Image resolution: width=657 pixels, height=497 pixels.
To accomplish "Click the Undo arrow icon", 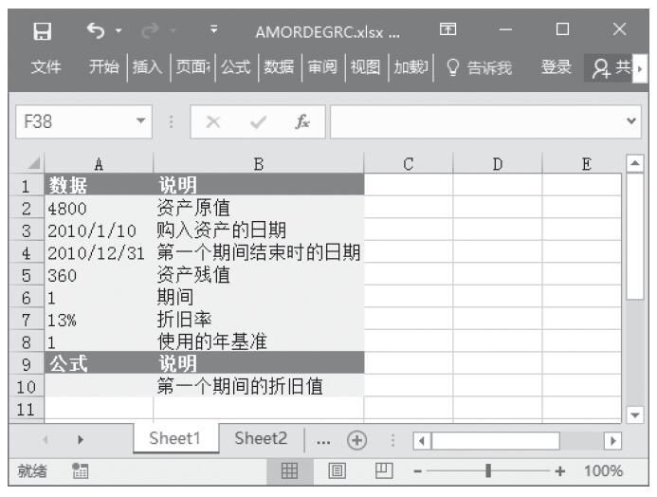I will [94, 31].
